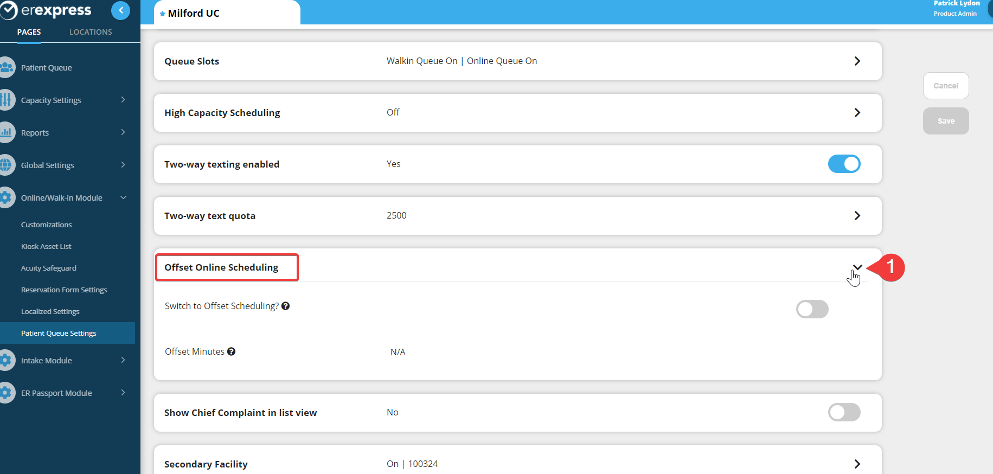Click the Patient Queue people icon
The image size is (993, 474).
click(7, 68)
